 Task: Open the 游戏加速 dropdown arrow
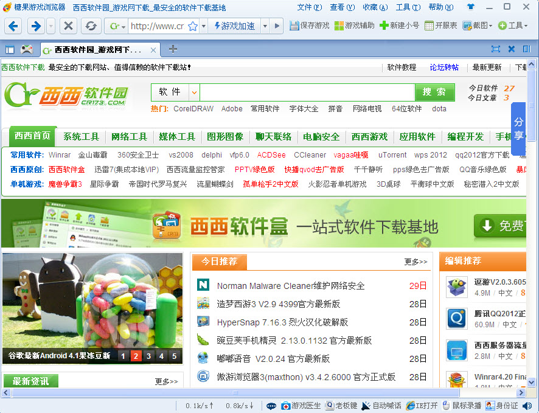pos(265,26)
